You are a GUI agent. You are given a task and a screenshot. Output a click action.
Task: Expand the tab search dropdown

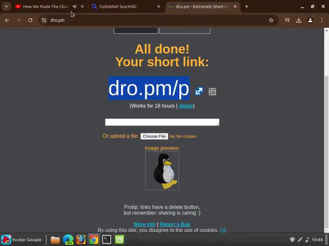[x=6, y=6]
